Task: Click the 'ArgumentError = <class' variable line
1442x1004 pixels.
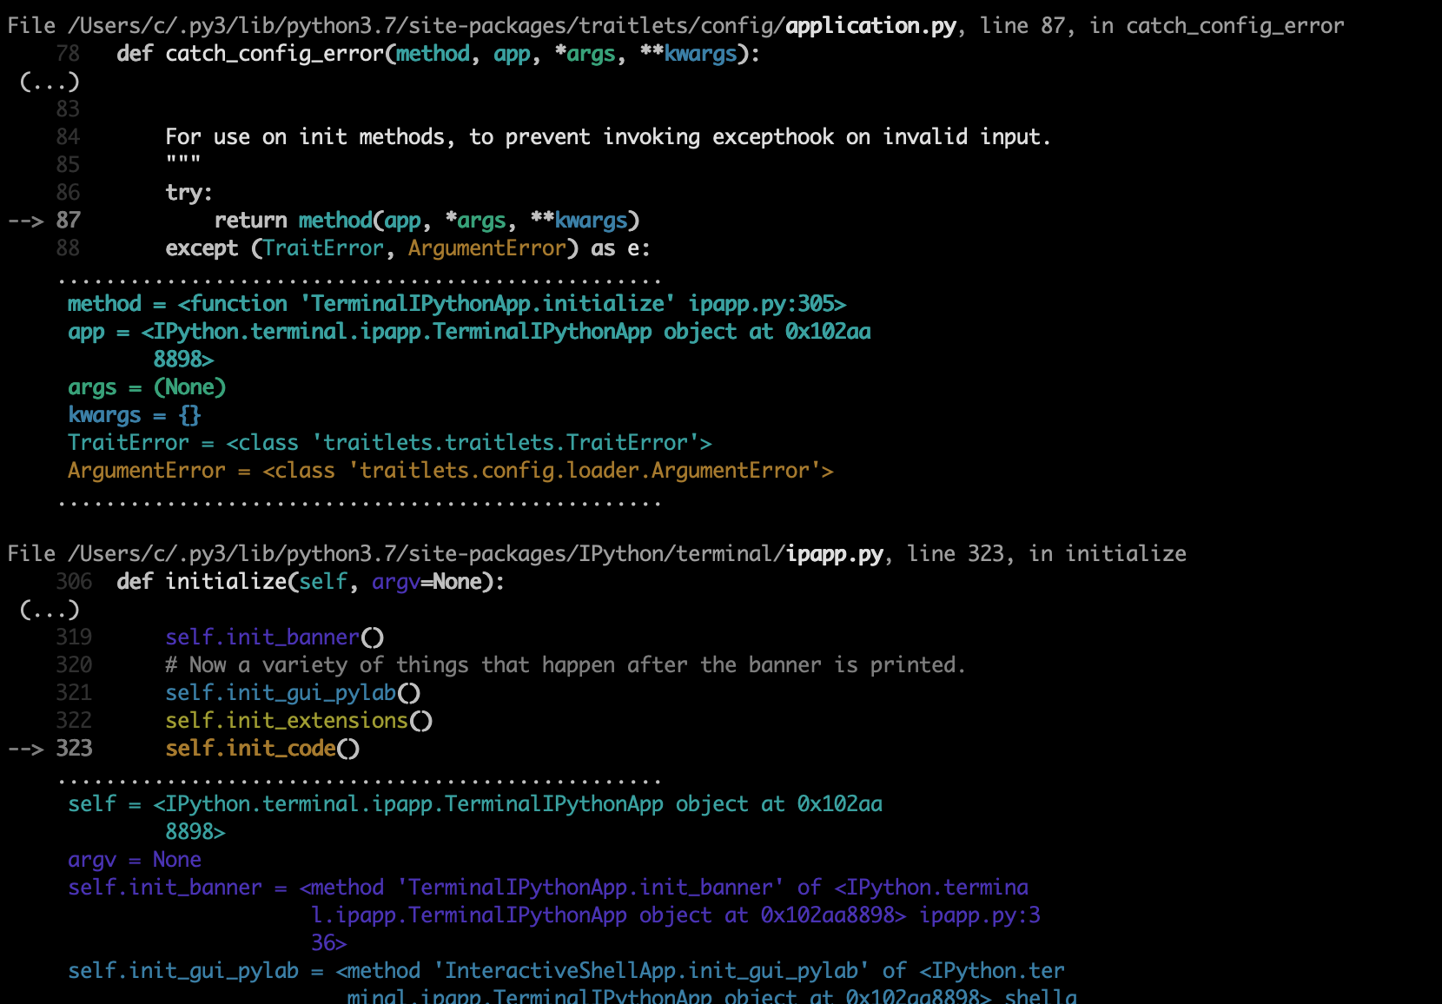Action: click(x=450, y=471)
